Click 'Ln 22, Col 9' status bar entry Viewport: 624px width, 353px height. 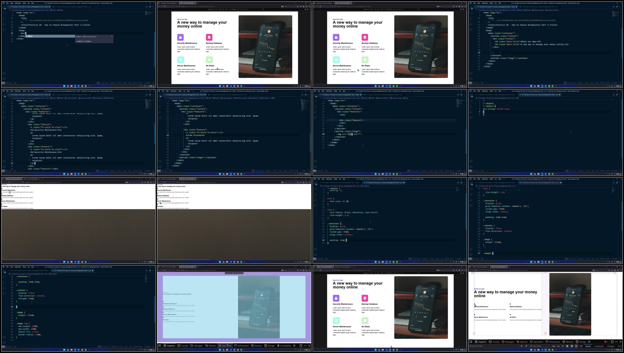click(105, 83)
